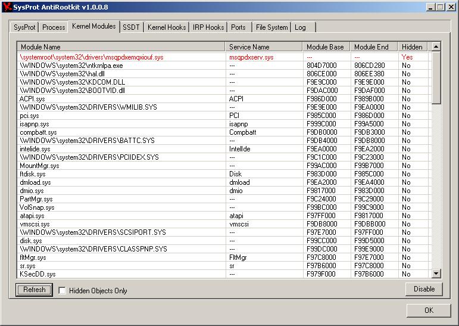Screen dimensions: 459x326
Task: Maximize the SysProt AntiRootkit window
Action: (x=441, y=7)
